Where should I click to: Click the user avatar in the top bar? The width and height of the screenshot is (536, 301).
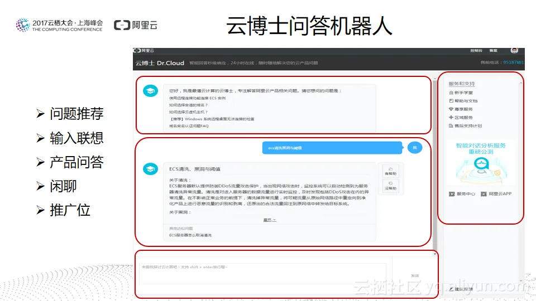[514, 51]
